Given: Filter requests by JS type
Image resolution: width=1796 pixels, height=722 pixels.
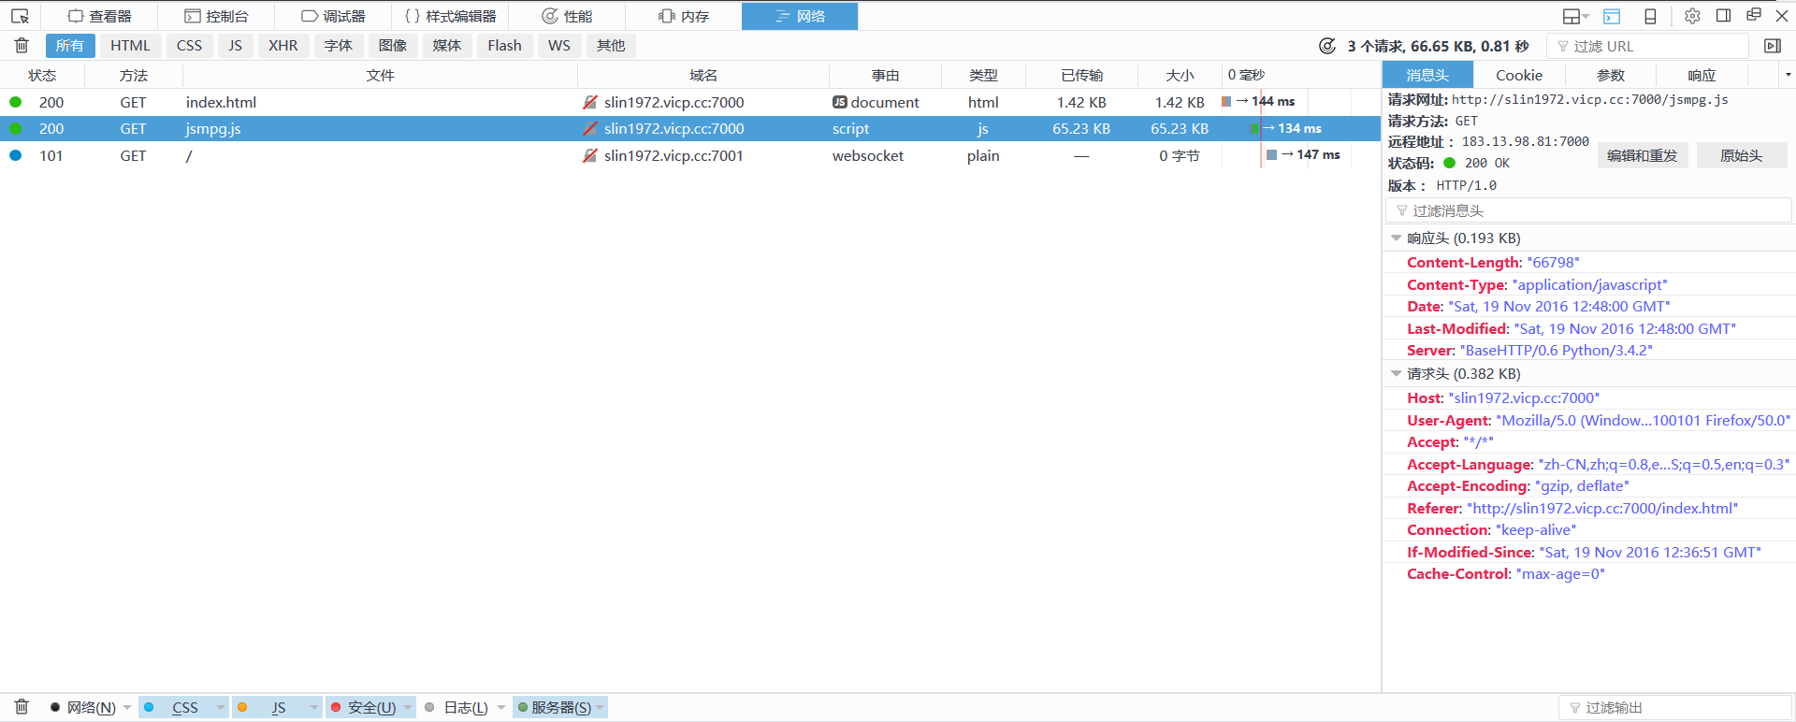Looking at the screenshot, I should coord(236,46).
